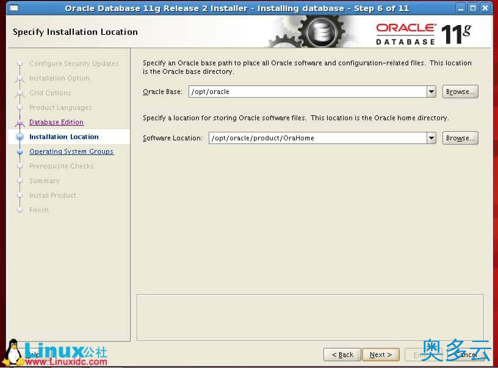Click the Finish step label

(x=38, y=210)
